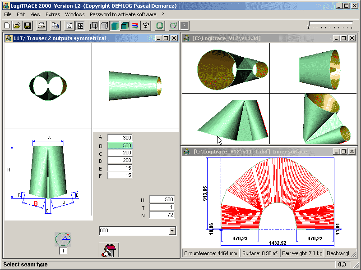Open the Extras menu
The width and height of the screenshot is (361, 270).
[x=52, y=14]
